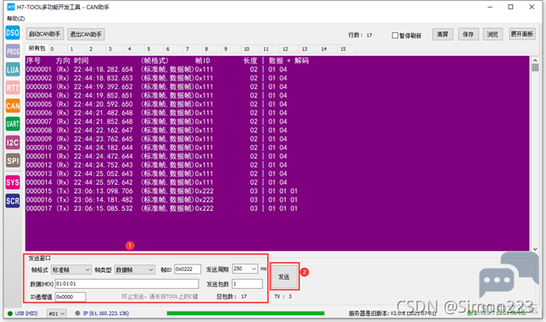Select packet filter tab 8
Viewport: 546px width, 322px height.
212,49
